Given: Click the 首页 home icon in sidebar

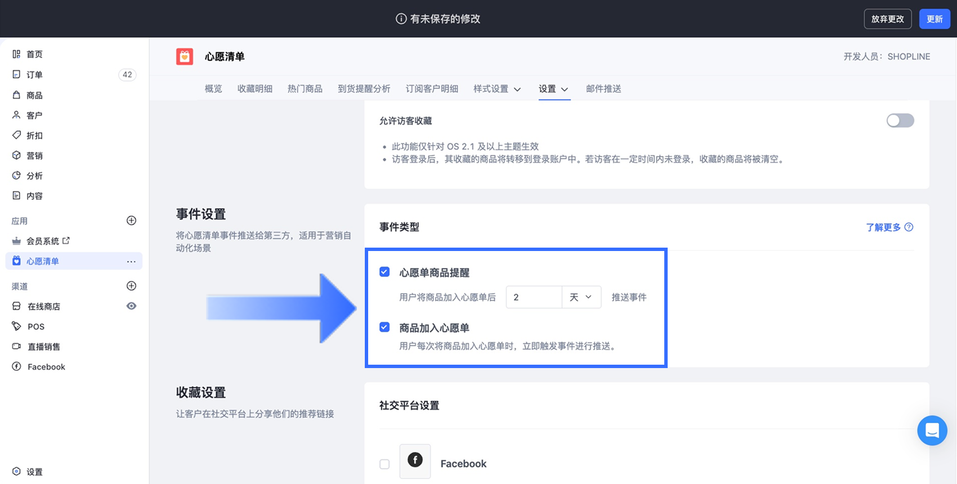Looking at the screenshot, I should pyautogui.click(x=16, y=54).
